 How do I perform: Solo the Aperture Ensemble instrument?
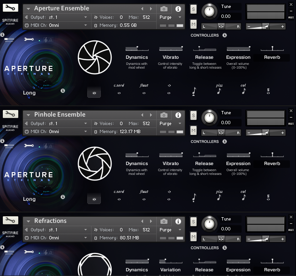pos(193,9)
